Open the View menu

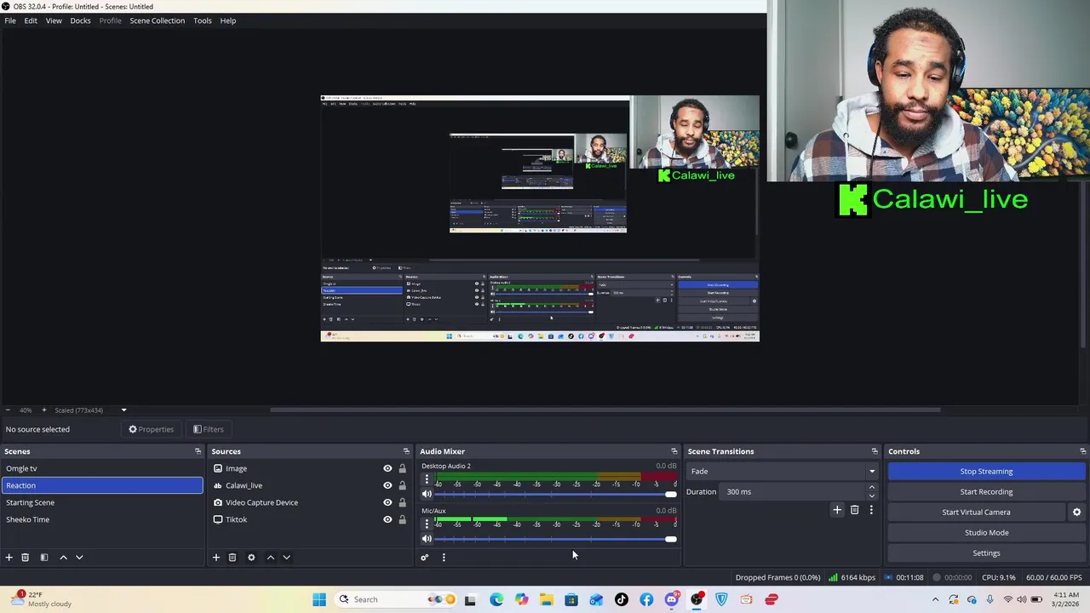[x=54, y=20]
